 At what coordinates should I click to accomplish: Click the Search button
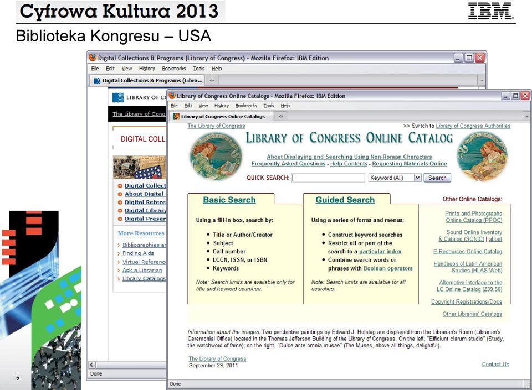pyautogui.click(x=437, y=178)
